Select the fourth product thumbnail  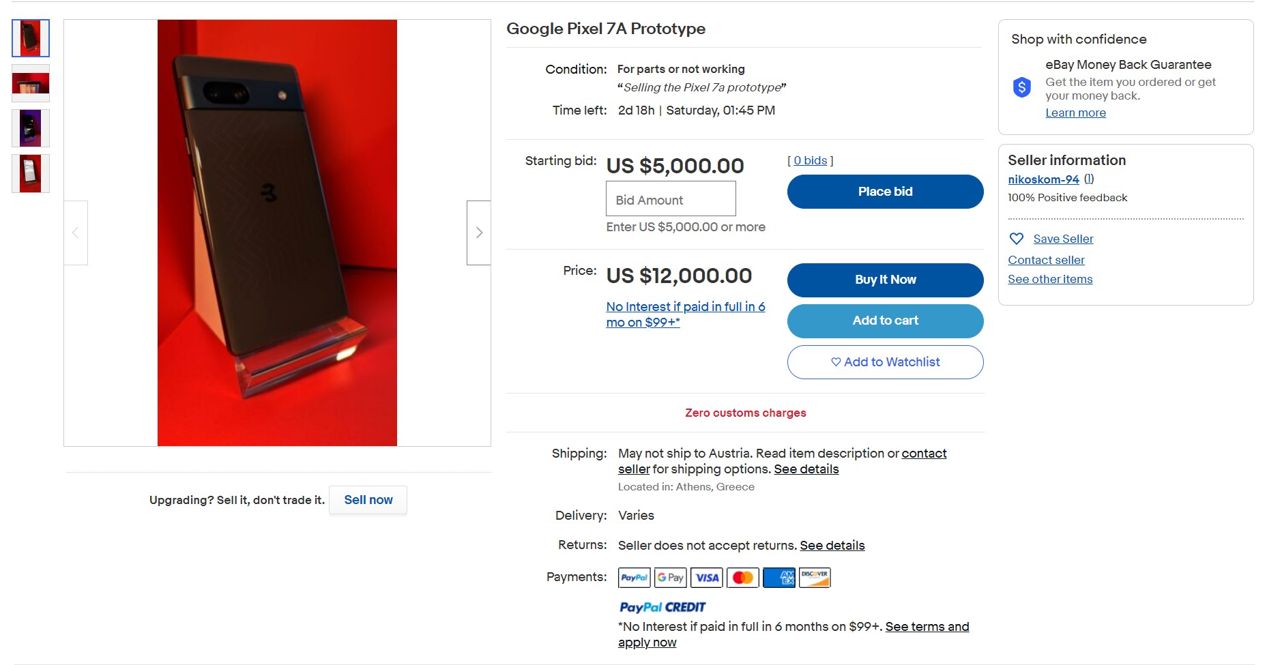point(31,173)
